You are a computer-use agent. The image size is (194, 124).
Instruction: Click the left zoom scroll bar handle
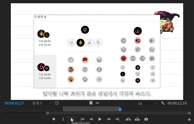click(47, 113)
